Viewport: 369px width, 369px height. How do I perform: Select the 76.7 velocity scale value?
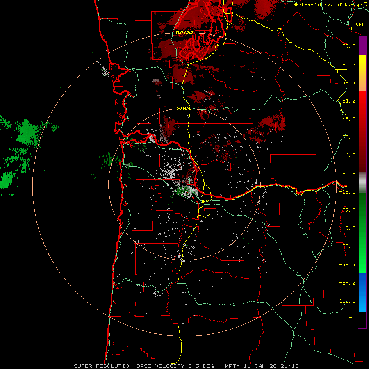[349, 82]
